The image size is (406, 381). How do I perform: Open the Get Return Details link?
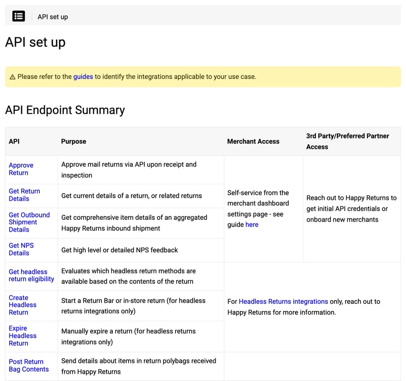click(x=24, y=195)
